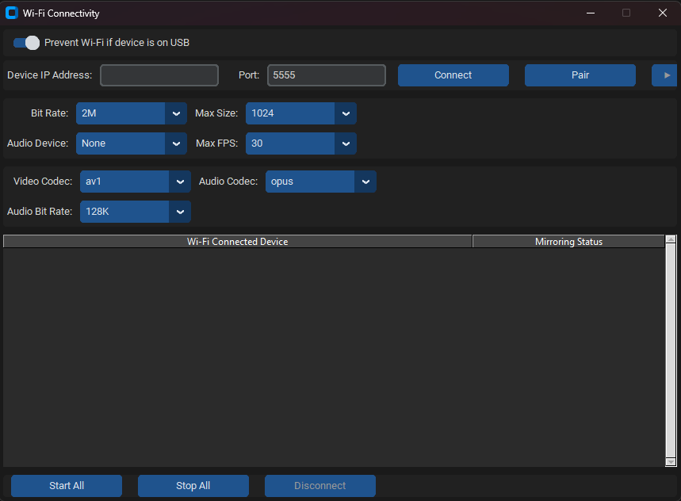Screen dimensions: 681x501
Task: Open the Audio Bit Rate dropdown showing 128K
Action: coord(136,212)
